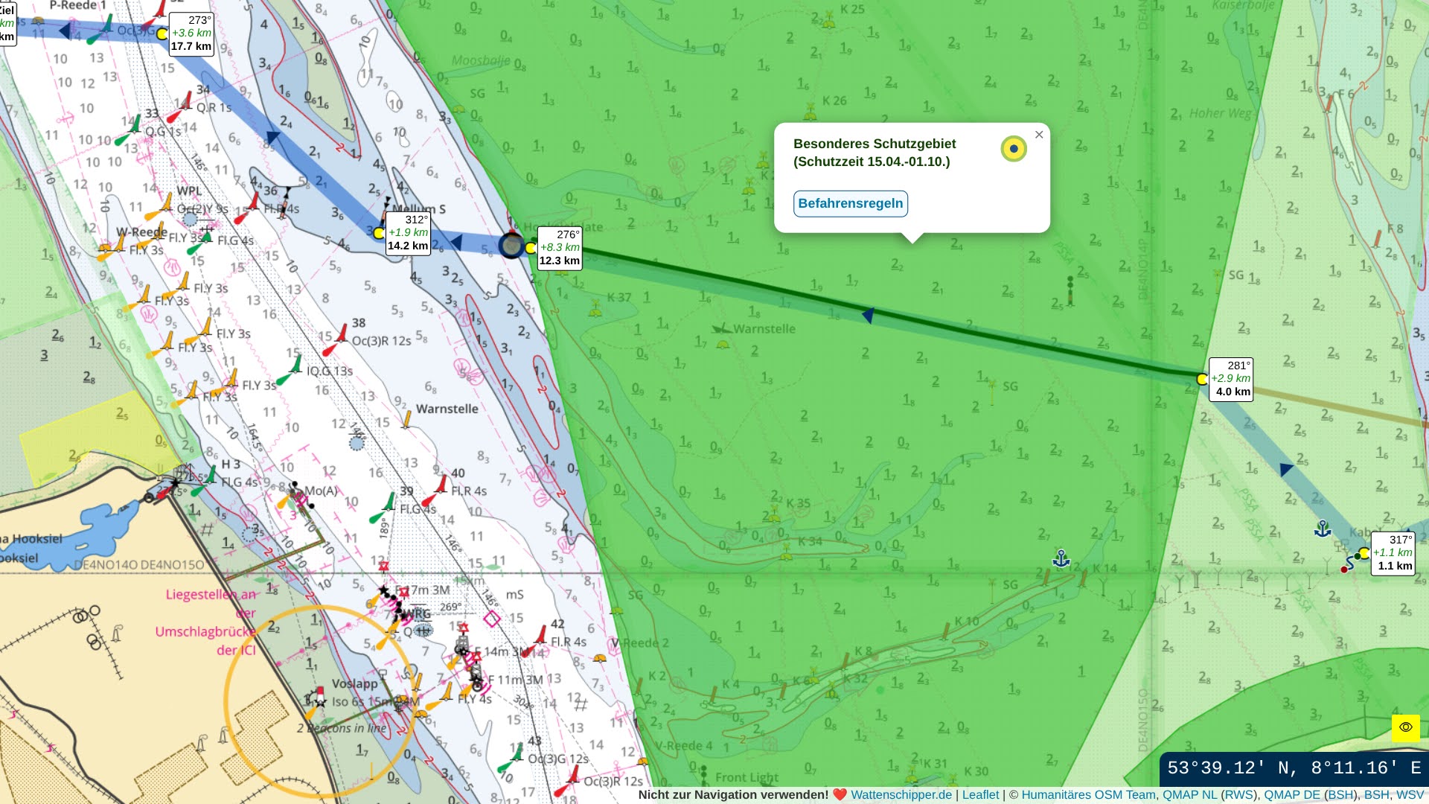Close the Schutzgebiet info popup
The width and height of the screenshot is (1429, 804).
[1039, 135]
